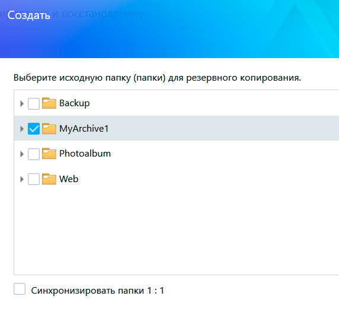Click the MyArchive1 folder icon

(49, 129)
